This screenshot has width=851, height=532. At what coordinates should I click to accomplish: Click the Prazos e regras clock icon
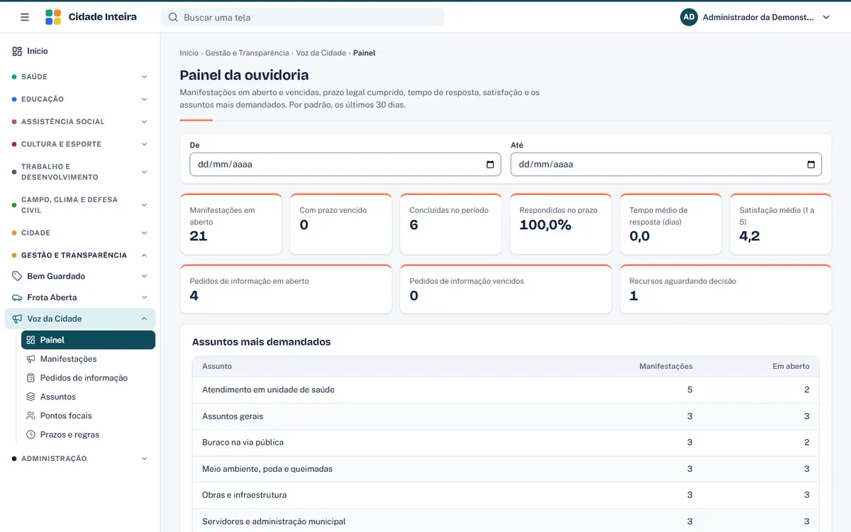[30, 435]
